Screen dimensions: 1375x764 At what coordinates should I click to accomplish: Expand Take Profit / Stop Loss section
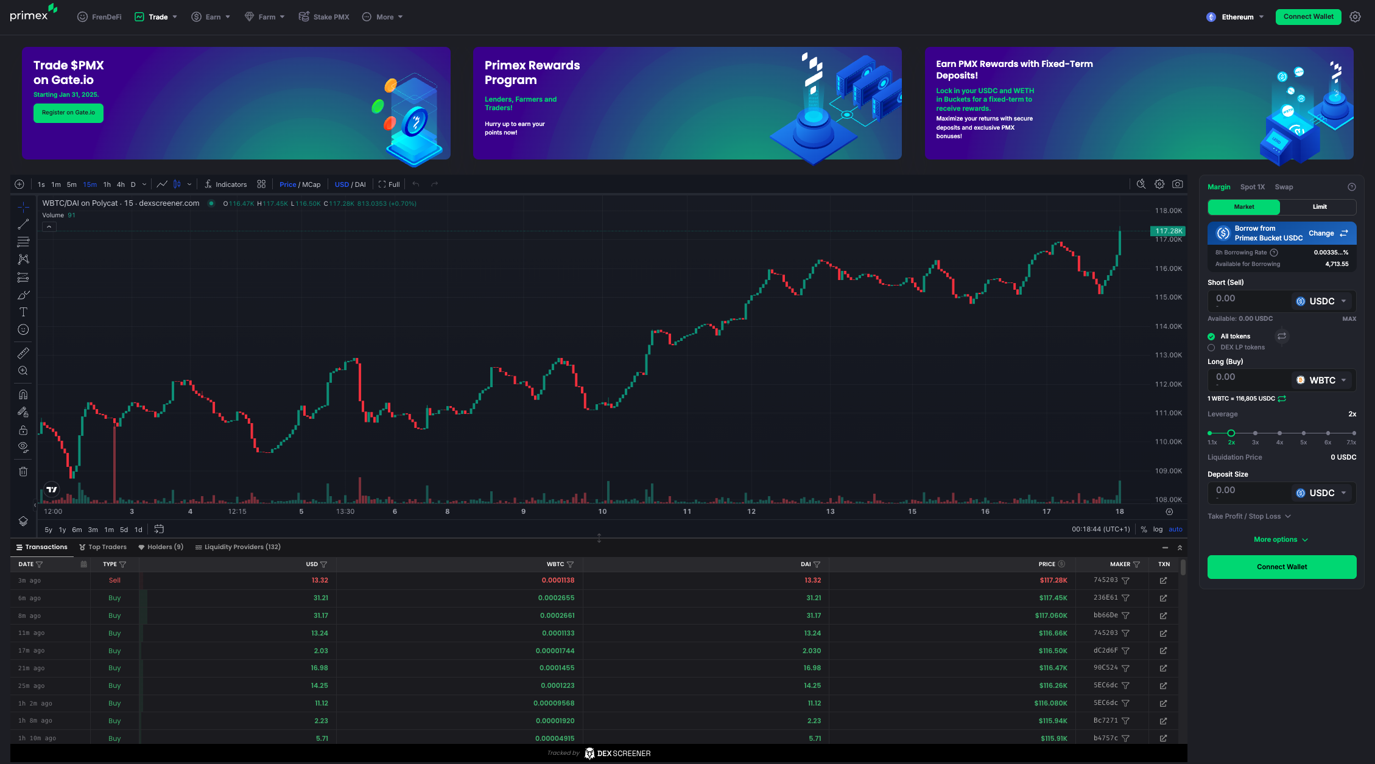(x=1249, y=516)
